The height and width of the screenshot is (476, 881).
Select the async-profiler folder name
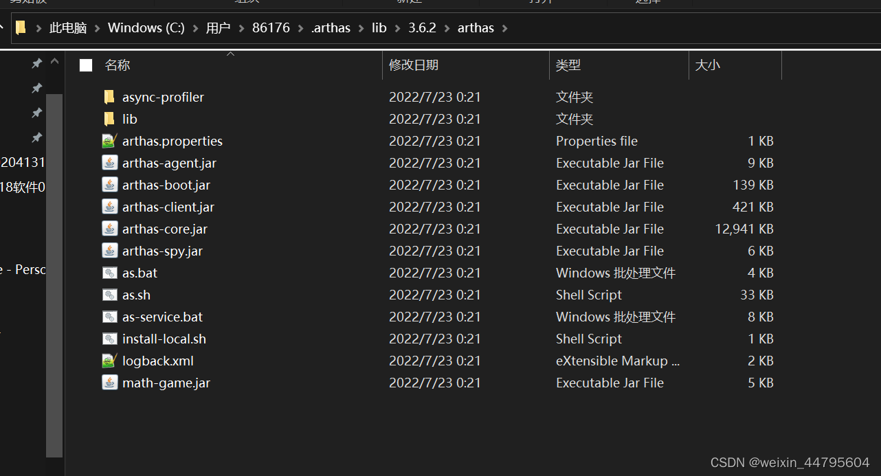(163, 97)
